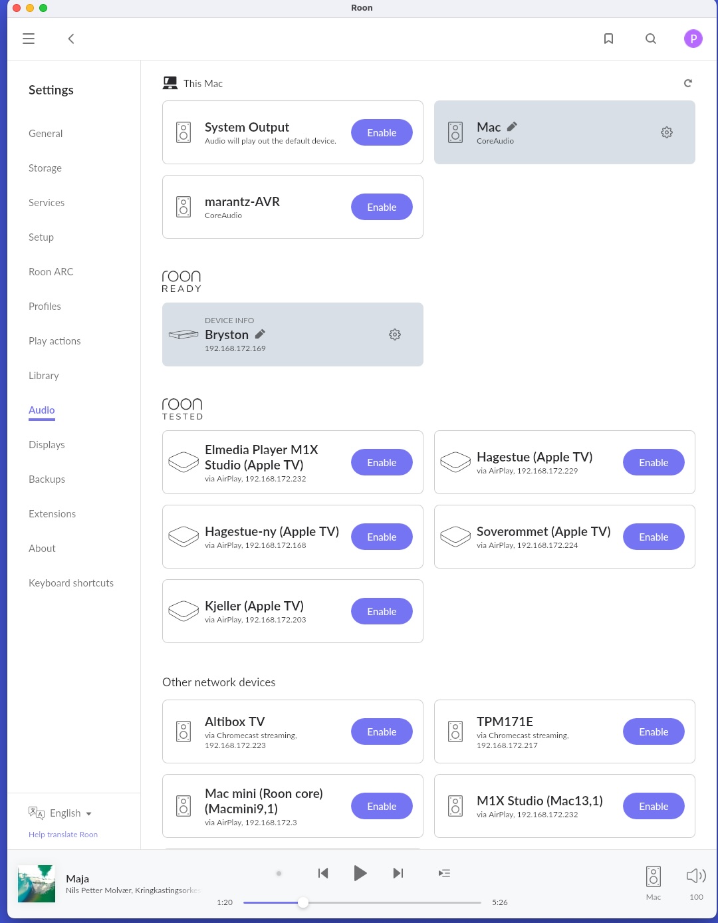Click the track progress slider
Screen dimensions: 718x923
[x=362, y=902]
